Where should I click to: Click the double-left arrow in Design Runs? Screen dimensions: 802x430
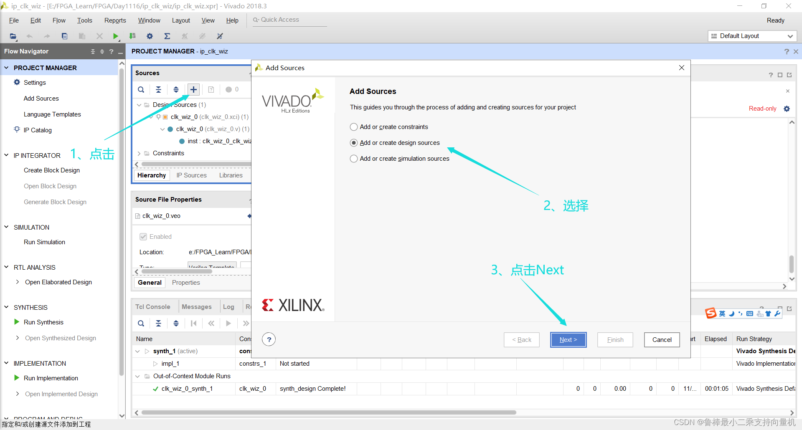(x=211, y=323)
